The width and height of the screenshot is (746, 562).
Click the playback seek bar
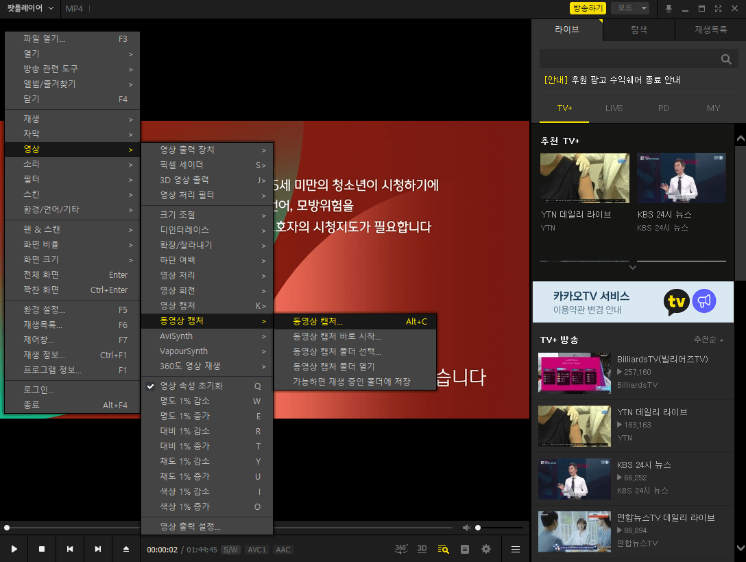pyautogui.click(x=229, y=528)
